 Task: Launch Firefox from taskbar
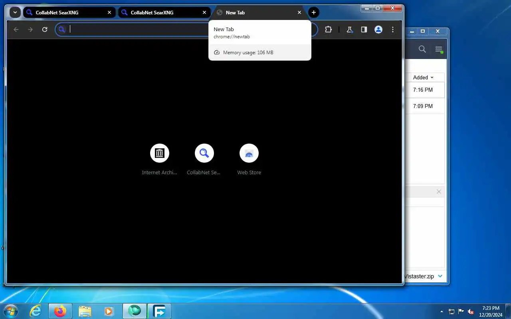60,311
